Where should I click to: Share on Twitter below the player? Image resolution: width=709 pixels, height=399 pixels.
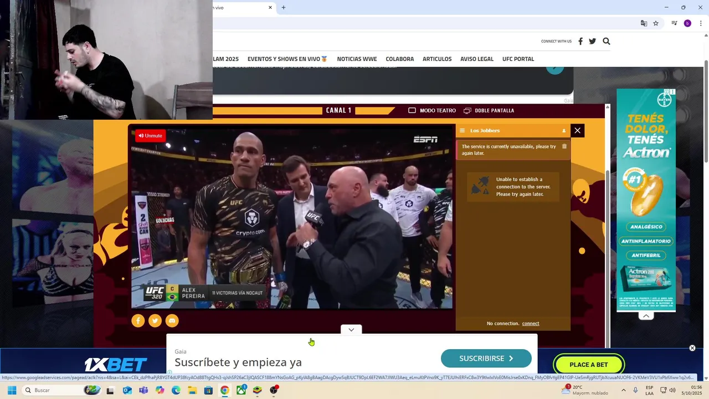(x=155, y=320)
